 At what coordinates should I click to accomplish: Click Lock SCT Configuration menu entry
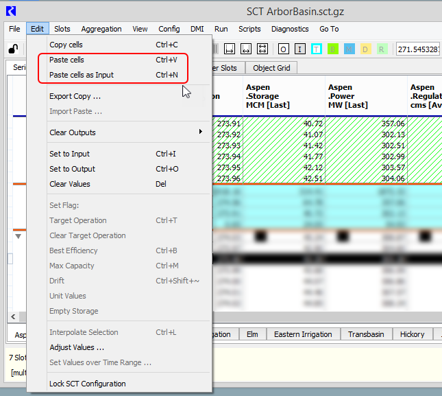coord(87,384)
